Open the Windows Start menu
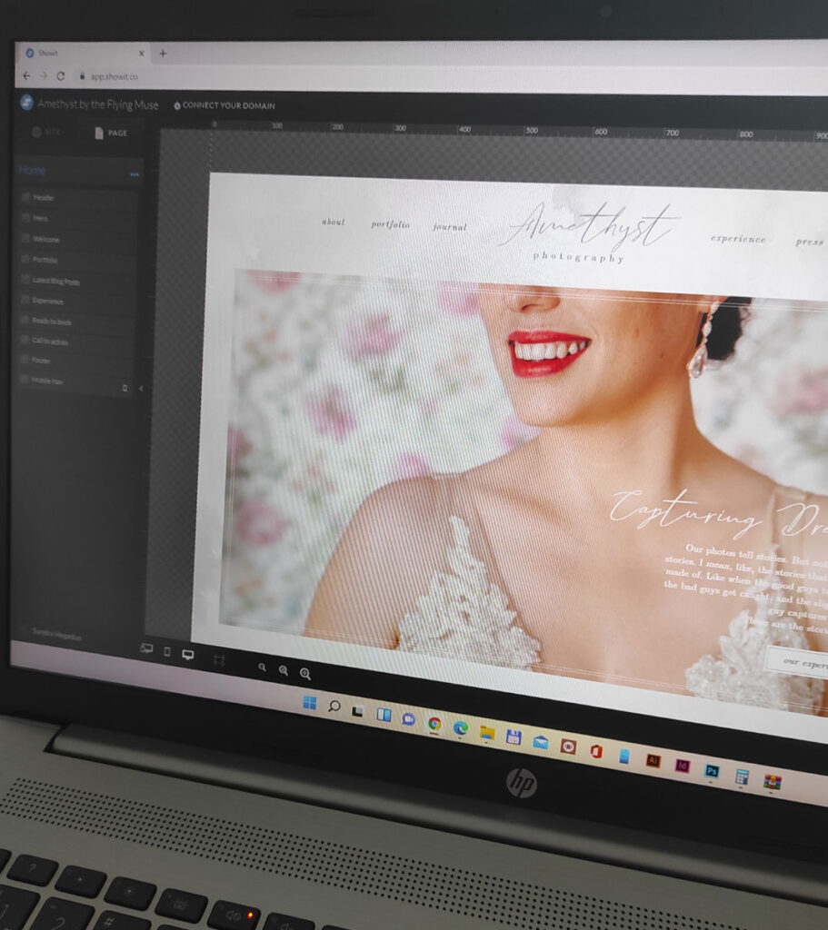 click(309, 702)
